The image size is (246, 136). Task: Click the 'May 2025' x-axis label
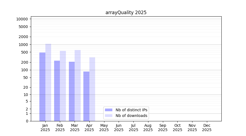tap(104, 128)
